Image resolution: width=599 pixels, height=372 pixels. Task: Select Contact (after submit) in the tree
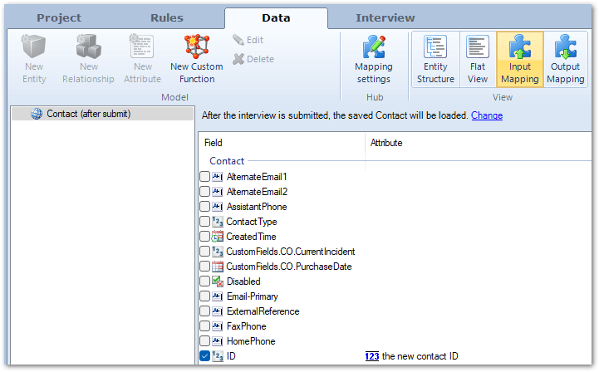point(102,114)
